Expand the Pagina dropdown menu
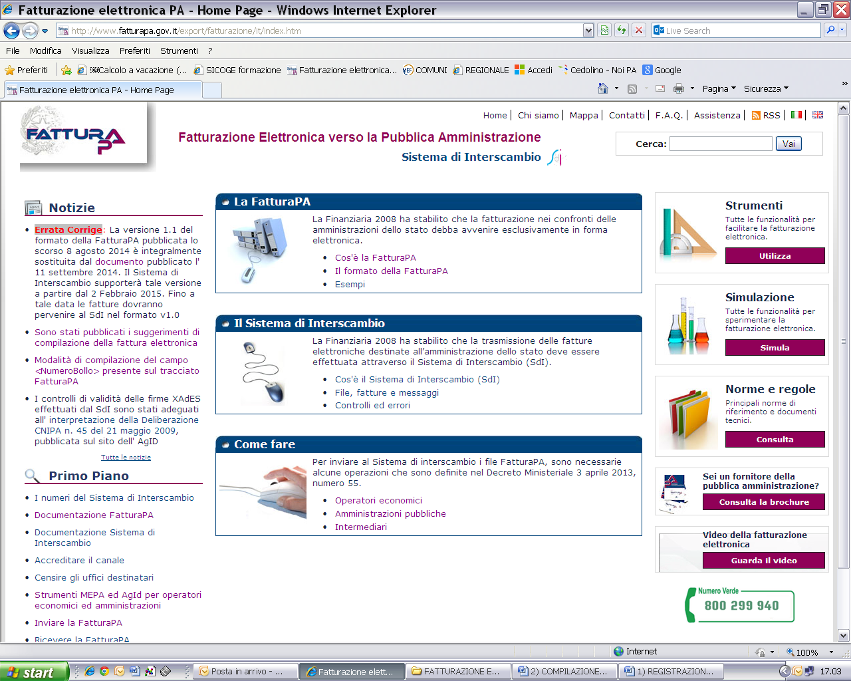 [x=719, y=88]
